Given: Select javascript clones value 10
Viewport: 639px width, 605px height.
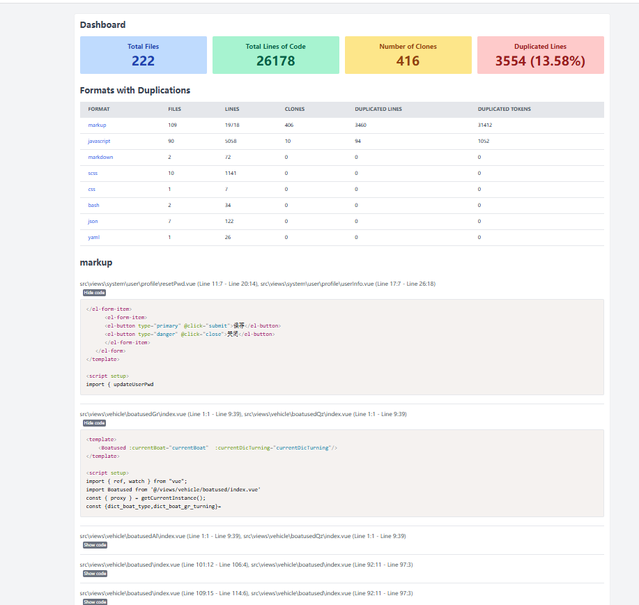Looking at the screenshot, I should coord(288,141).
